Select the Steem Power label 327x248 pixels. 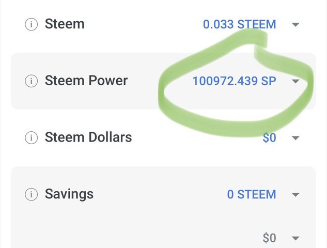86,81
